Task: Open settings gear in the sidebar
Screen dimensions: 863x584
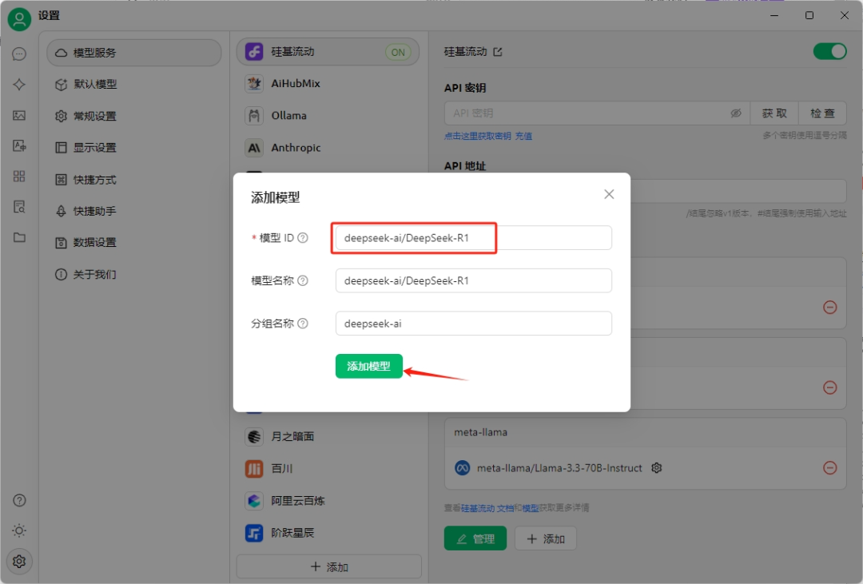Action: coord(19,562)
